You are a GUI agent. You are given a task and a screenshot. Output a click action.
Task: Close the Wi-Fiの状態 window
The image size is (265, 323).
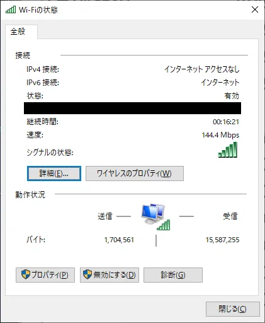tap(255, 9)
